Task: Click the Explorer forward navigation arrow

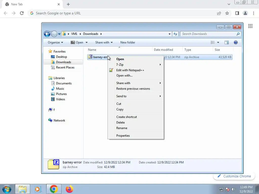Action: pyautogui.click(x=54, y=34)
